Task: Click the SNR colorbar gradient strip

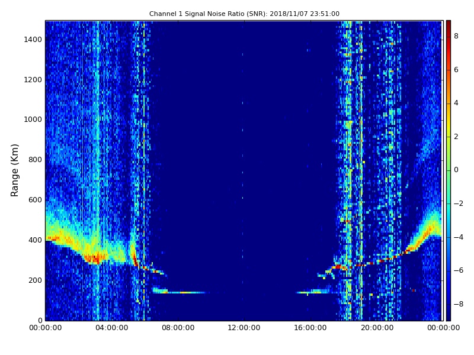Action: [449, 170]
